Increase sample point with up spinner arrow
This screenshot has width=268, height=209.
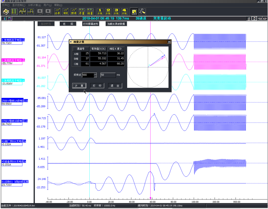95,73
